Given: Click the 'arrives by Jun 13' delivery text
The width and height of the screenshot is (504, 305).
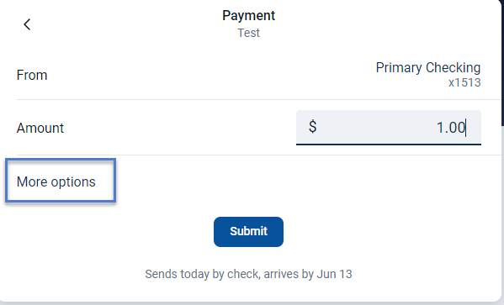Looking at the screenshot, I should [308, 274].
